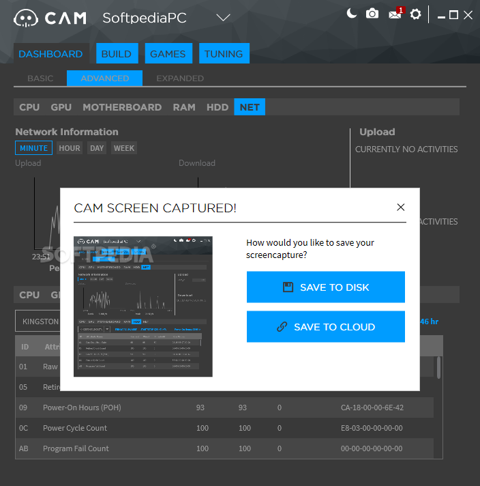Select the Basic view tab
Image resolution: width=480 pixels, height=486 pixels.
[40, 78]
